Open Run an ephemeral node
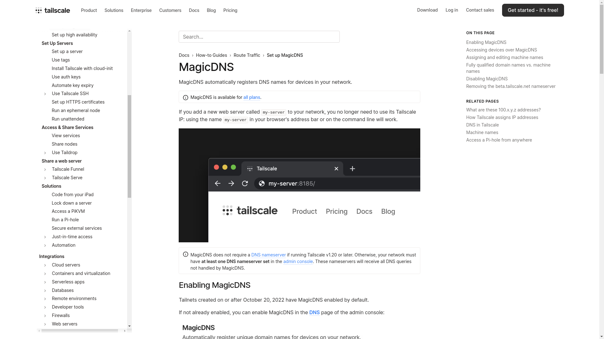The width and height of the screenshot is (604, 339). click(x=76, y=110)
